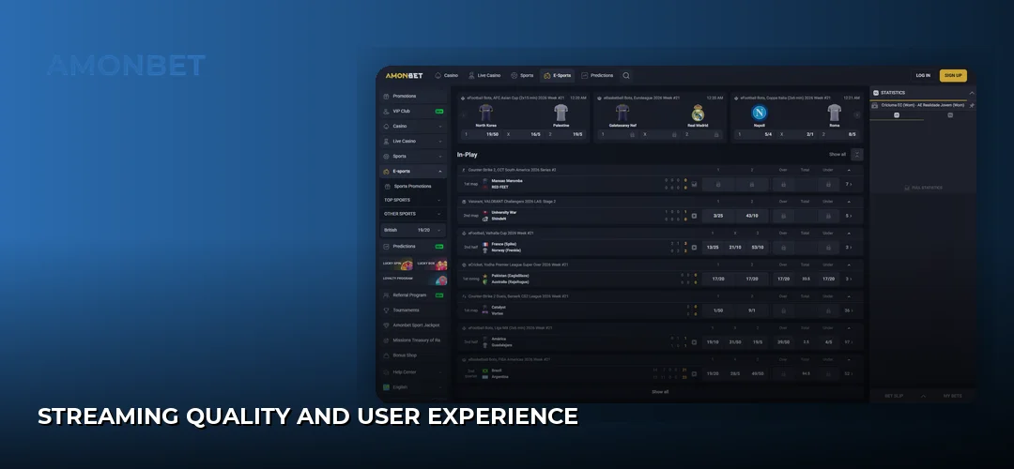
Task: Switch to the Bet Slip tab
Action: click(894, 396)
